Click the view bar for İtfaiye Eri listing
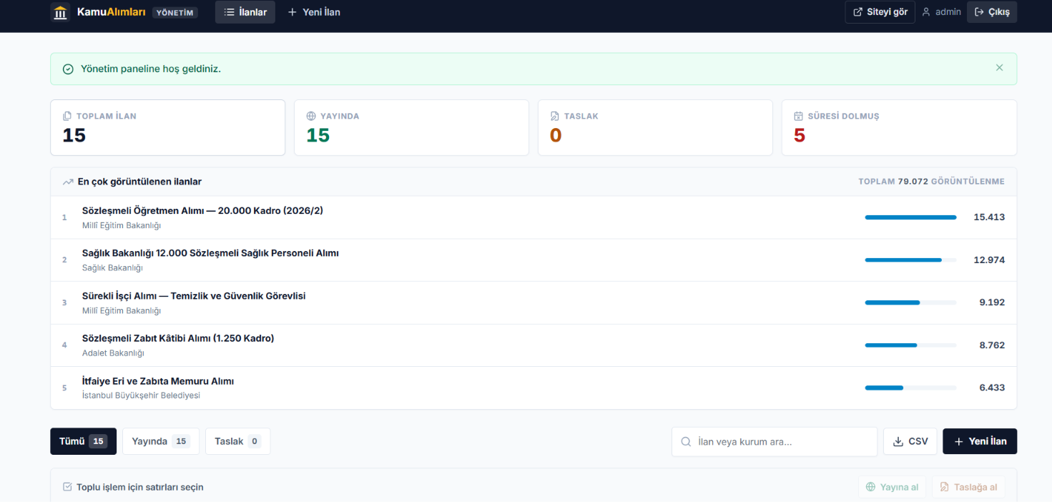The width and height of the screenshot is (1052, 502). coord(910,388)
